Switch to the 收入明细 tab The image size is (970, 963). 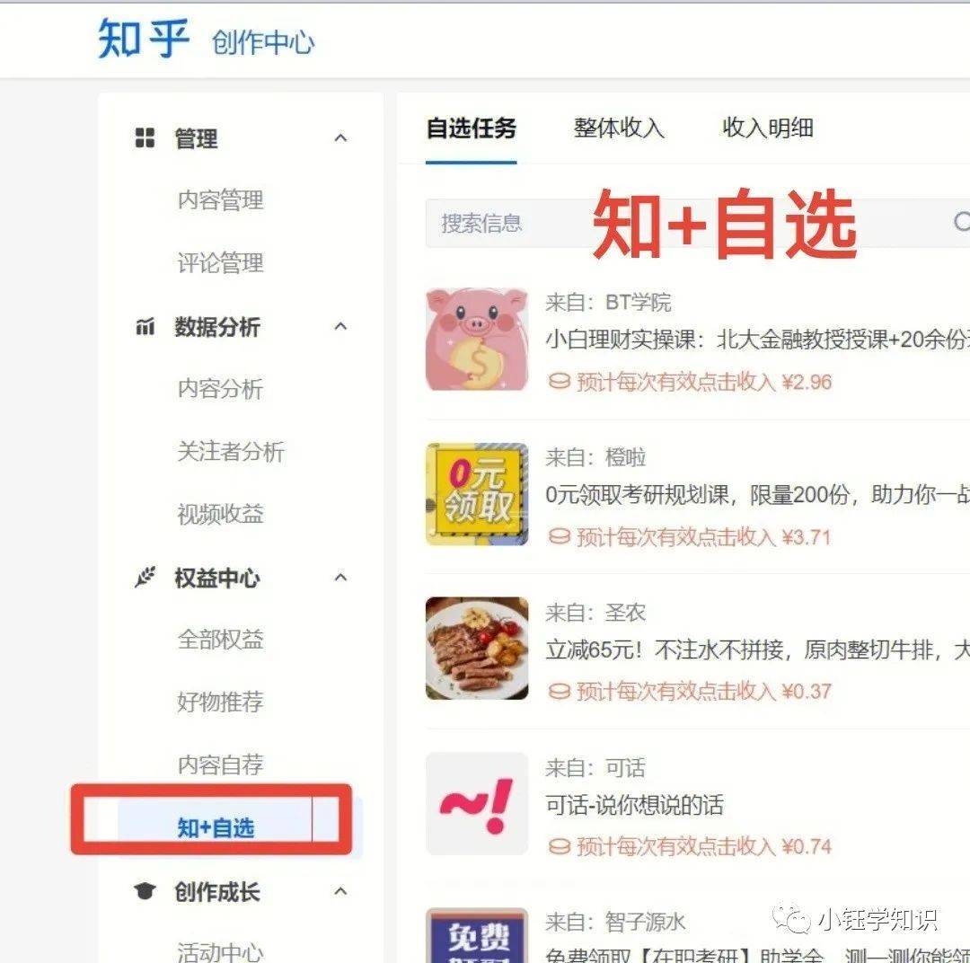click(x=768, y=128)
